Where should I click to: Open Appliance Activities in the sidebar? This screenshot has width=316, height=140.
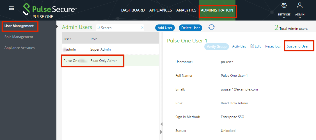(19, 48)
